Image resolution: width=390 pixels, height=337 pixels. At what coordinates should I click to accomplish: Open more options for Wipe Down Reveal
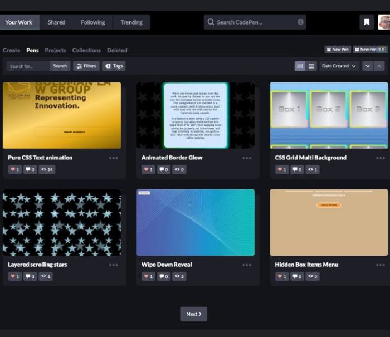tap(247, 265)
